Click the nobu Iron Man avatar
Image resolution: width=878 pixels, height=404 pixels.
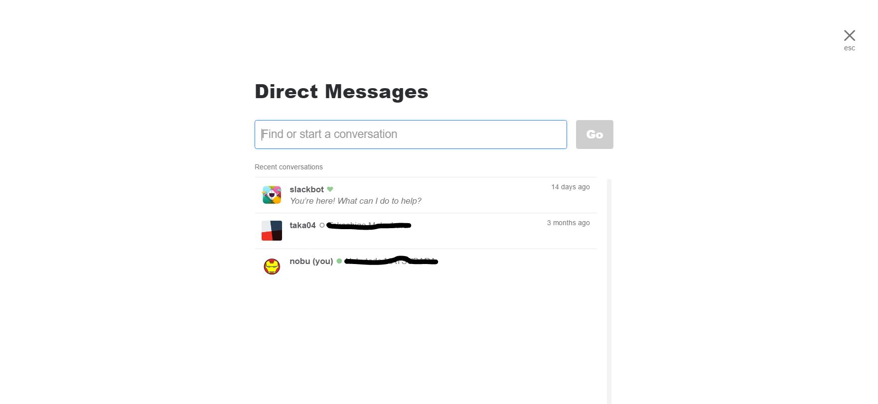pyautogui.click(x=272, y=267)
